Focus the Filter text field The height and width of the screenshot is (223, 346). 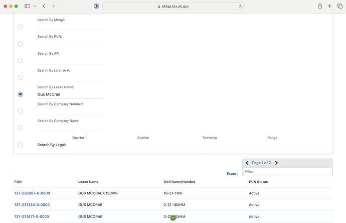[x=287, y=172]
